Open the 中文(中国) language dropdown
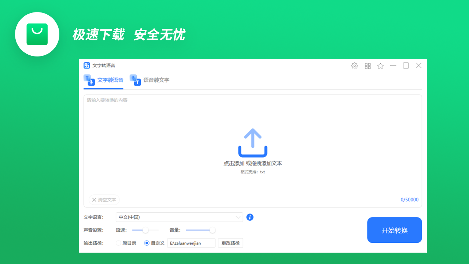469x264 pixels. 179,217
